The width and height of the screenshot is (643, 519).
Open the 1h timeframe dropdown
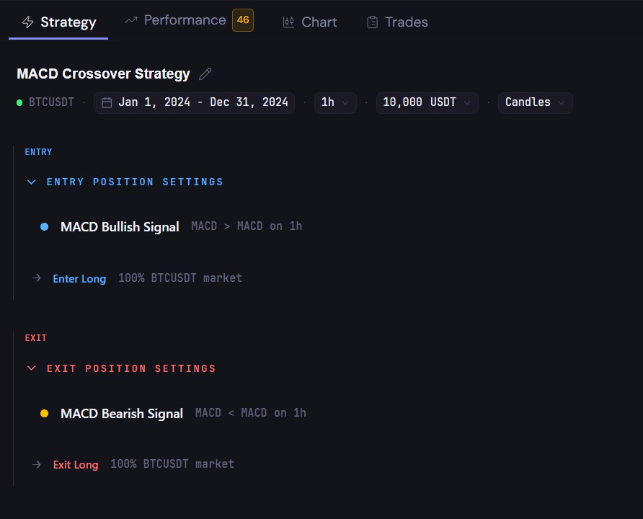[x=335, y=102]
